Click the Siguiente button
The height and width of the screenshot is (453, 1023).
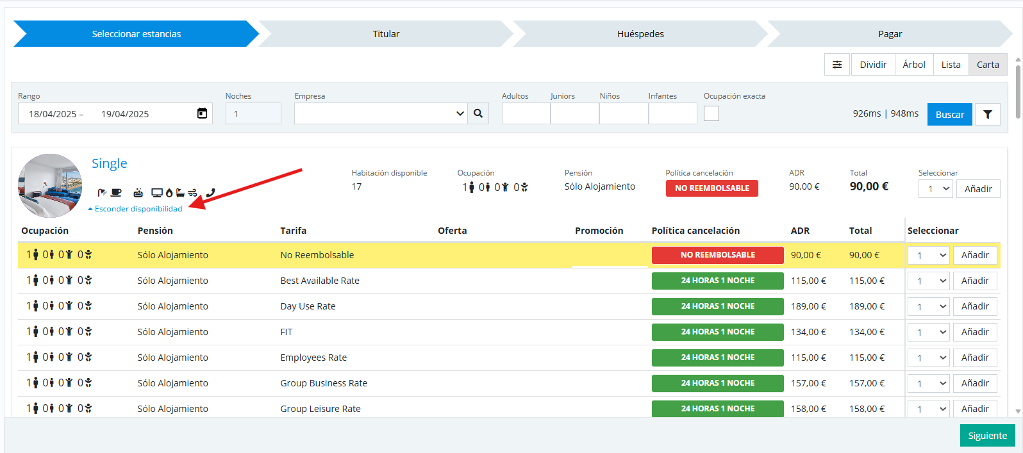click(987, 436)
